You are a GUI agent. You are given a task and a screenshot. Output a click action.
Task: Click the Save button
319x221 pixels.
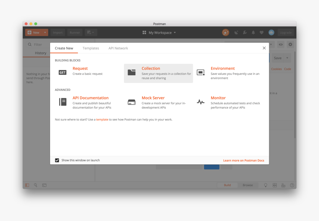pyautogui.click(x=277, y=58)
